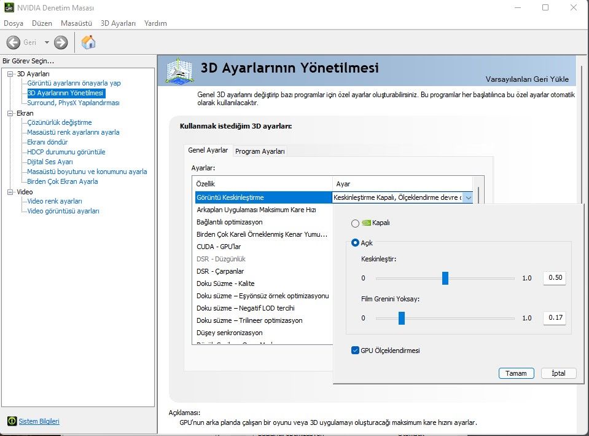This screenshot has width=589, height=436.
Task: Open Video renk ayarları
Action: 55,201
